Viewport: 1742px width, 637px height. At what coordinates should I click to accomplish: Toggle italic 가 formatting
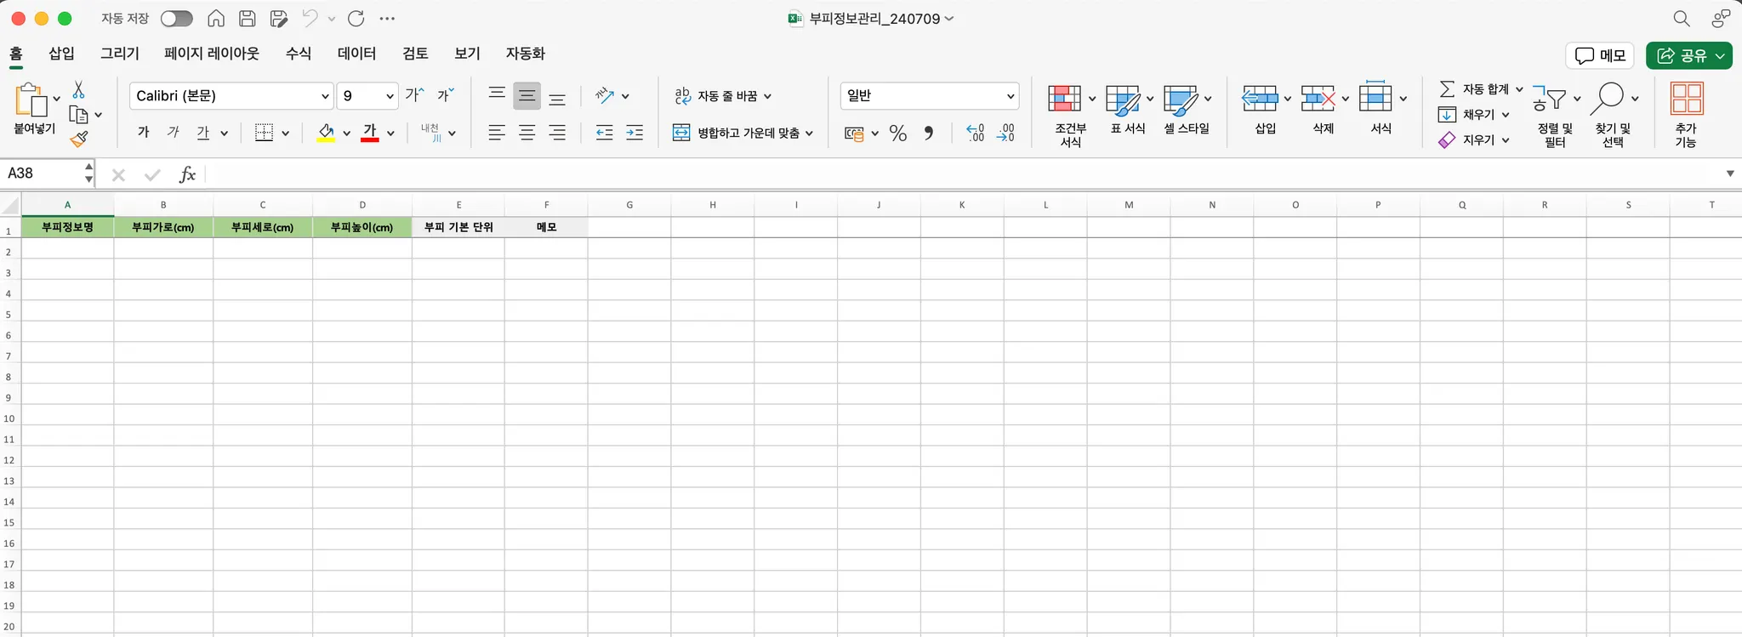point(173,132)
